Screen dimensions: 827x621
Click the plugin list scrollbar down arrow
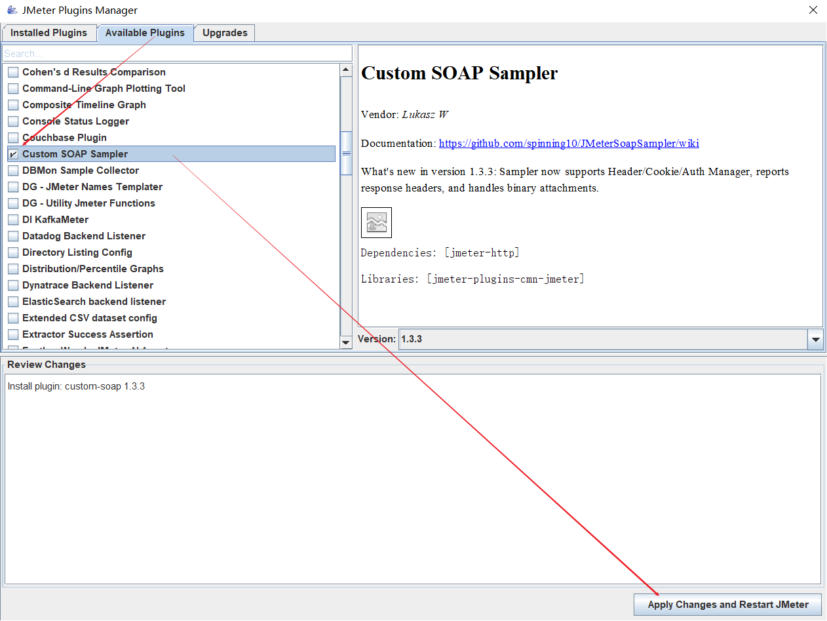pos(347,342)
